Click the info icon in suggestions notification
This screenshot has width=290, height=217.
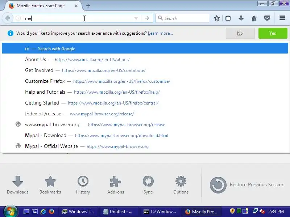pos(11,33)
